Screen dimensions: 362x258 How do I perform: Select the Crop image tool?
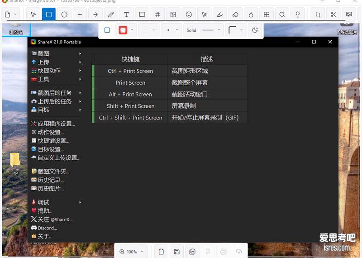(x=318, y=14)
